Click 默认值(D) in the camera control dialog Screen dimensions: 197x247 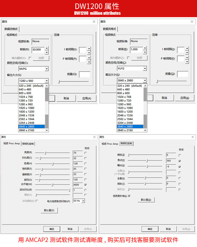point(146,200)
